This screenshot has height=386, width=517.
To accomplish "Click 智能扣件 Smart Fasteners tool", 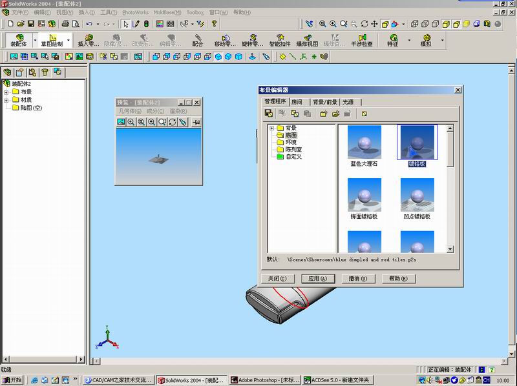I will [280, 40].
